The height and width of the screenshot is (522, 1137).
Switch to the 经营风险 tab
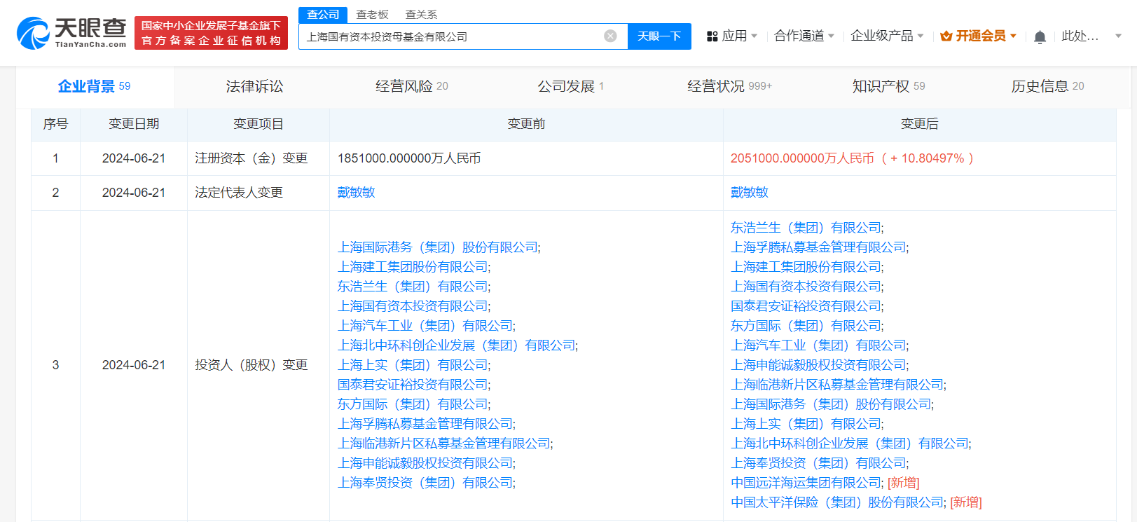coord(412,86)
